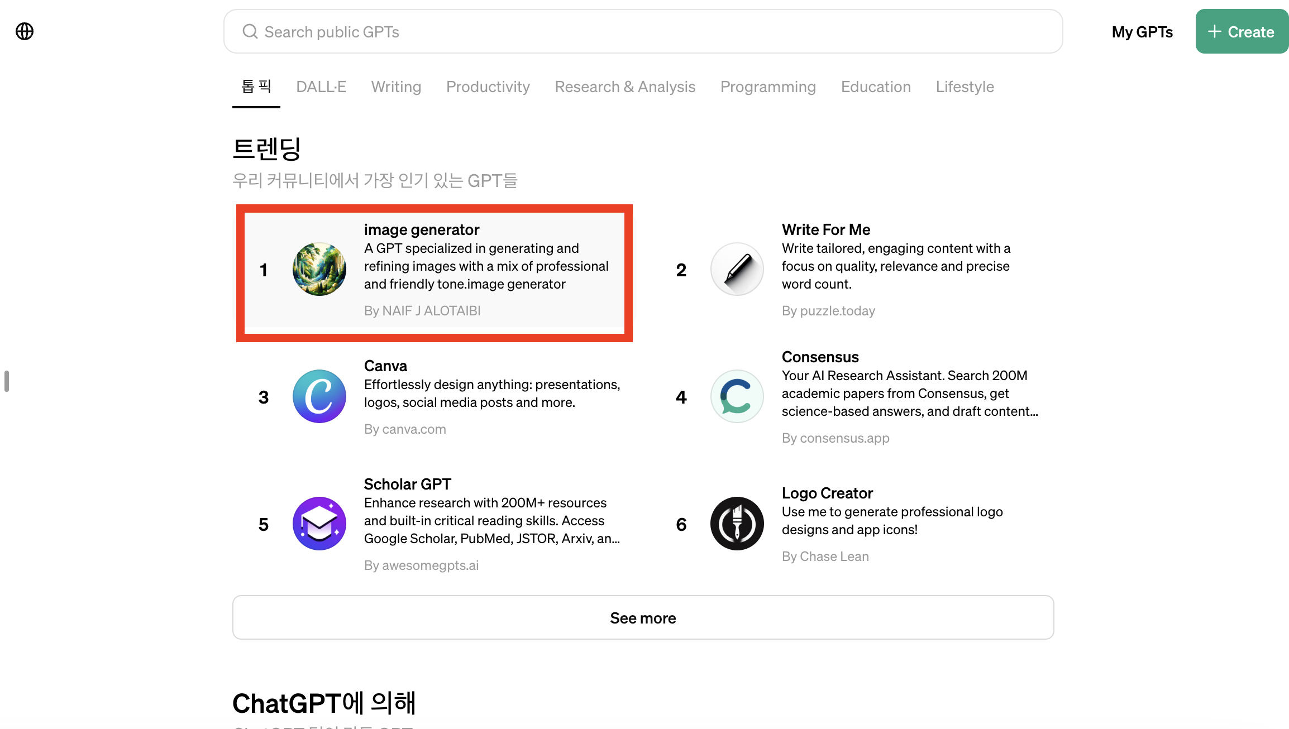Click the search magnifier icon
The height and width of the screenshot is (729, 1289).
point(250,31)
